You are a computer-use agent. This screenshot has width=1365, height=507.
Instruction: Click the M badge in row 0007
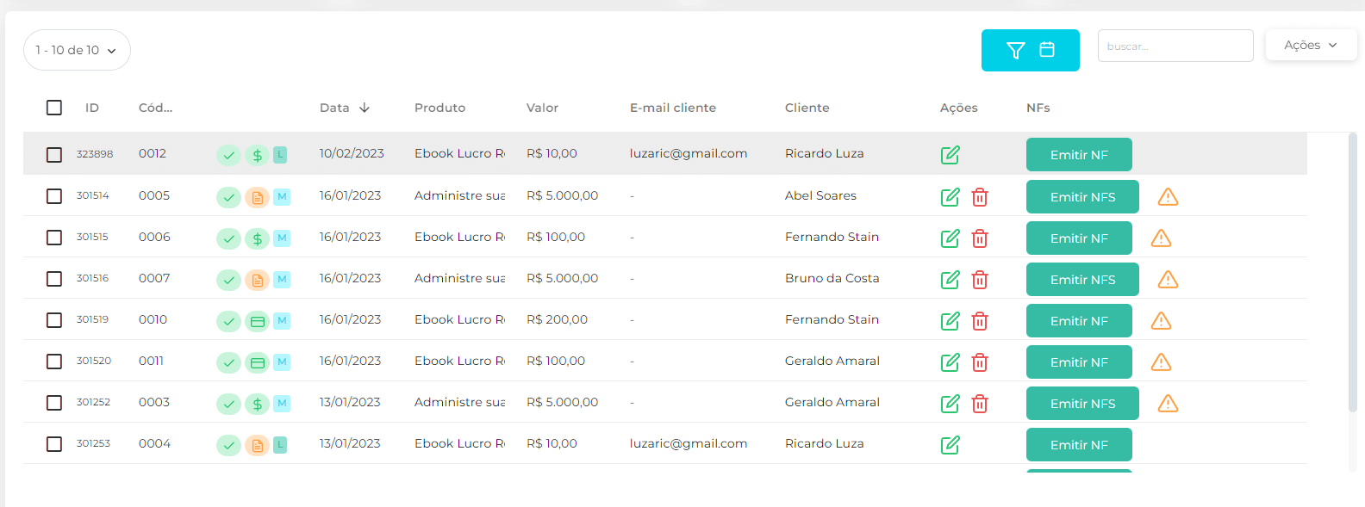[282, 279]
